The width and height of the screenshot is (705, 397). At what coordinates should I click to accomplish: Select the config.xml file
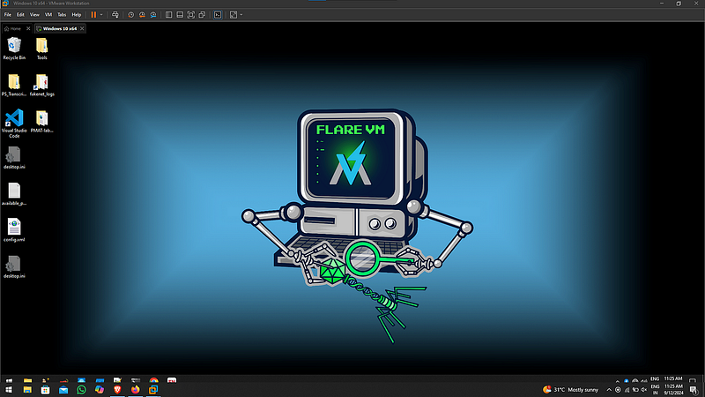14,231
